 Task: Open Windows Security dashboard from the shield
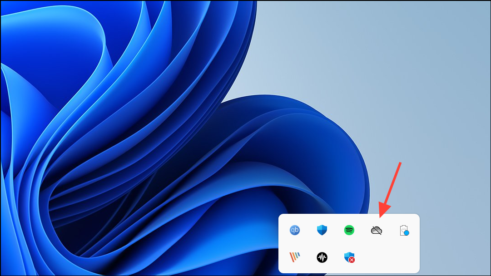(x=322, y=230)
